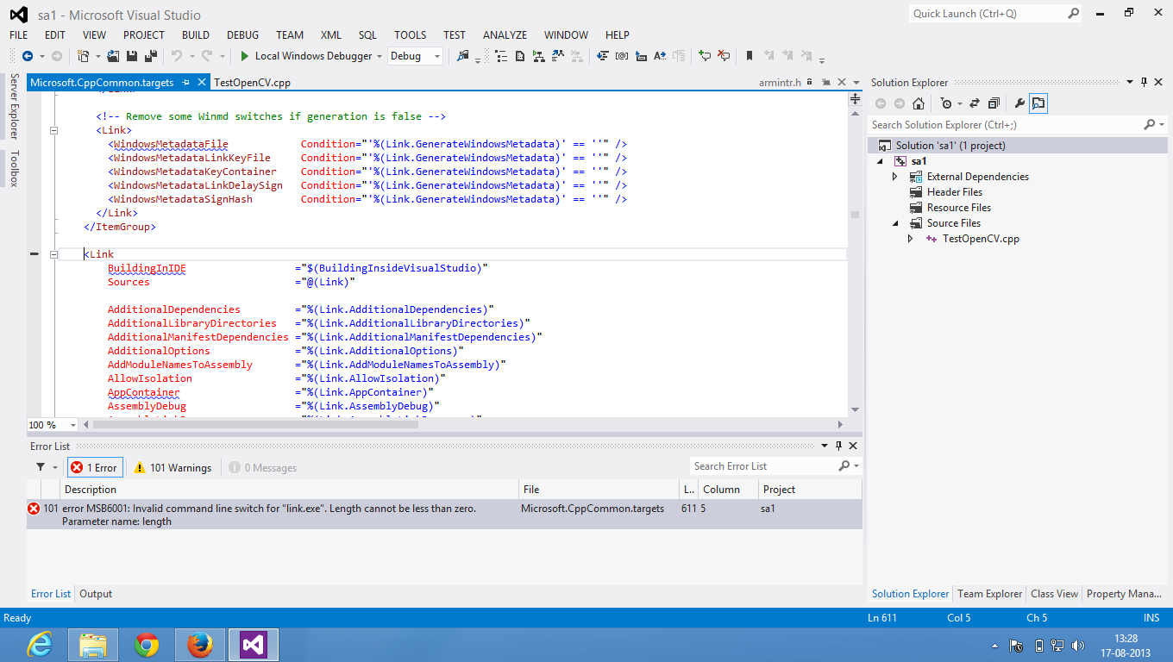Click the Auto Hide pin of Error List

click(837, 446)
